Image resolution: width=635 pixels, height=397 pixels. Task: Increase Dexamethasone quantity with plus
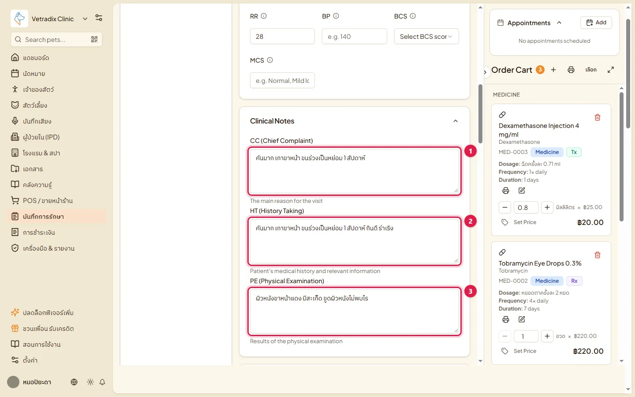click(547, 207)
